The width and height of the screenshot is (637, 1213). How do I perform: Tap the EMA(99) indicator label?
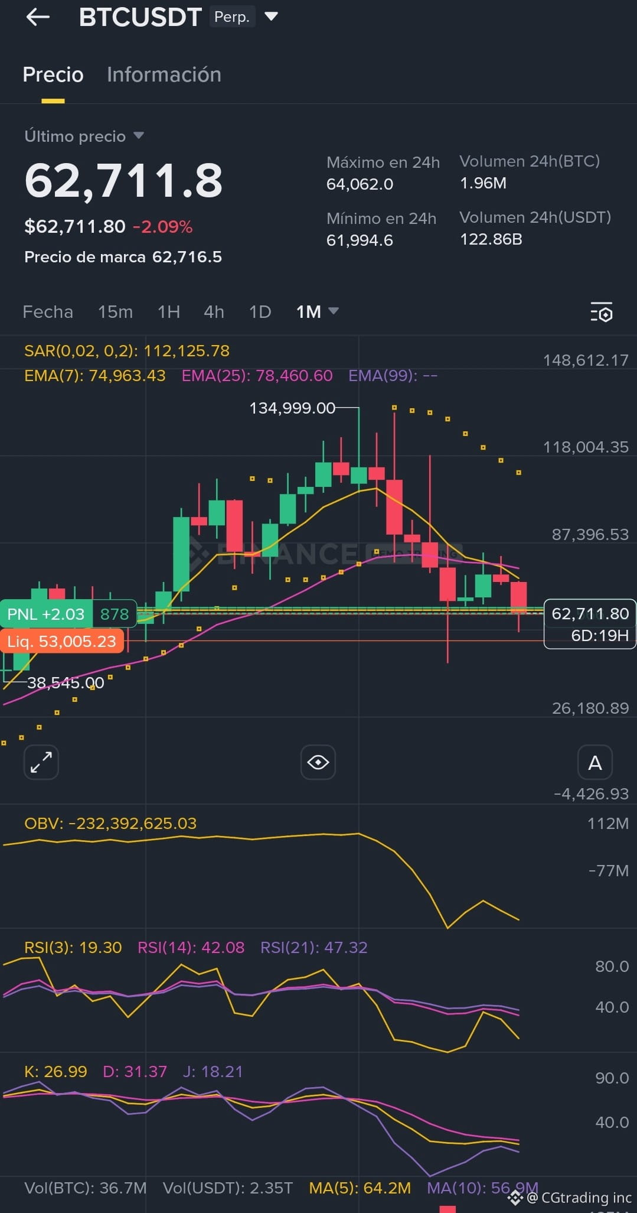(393, 376)
